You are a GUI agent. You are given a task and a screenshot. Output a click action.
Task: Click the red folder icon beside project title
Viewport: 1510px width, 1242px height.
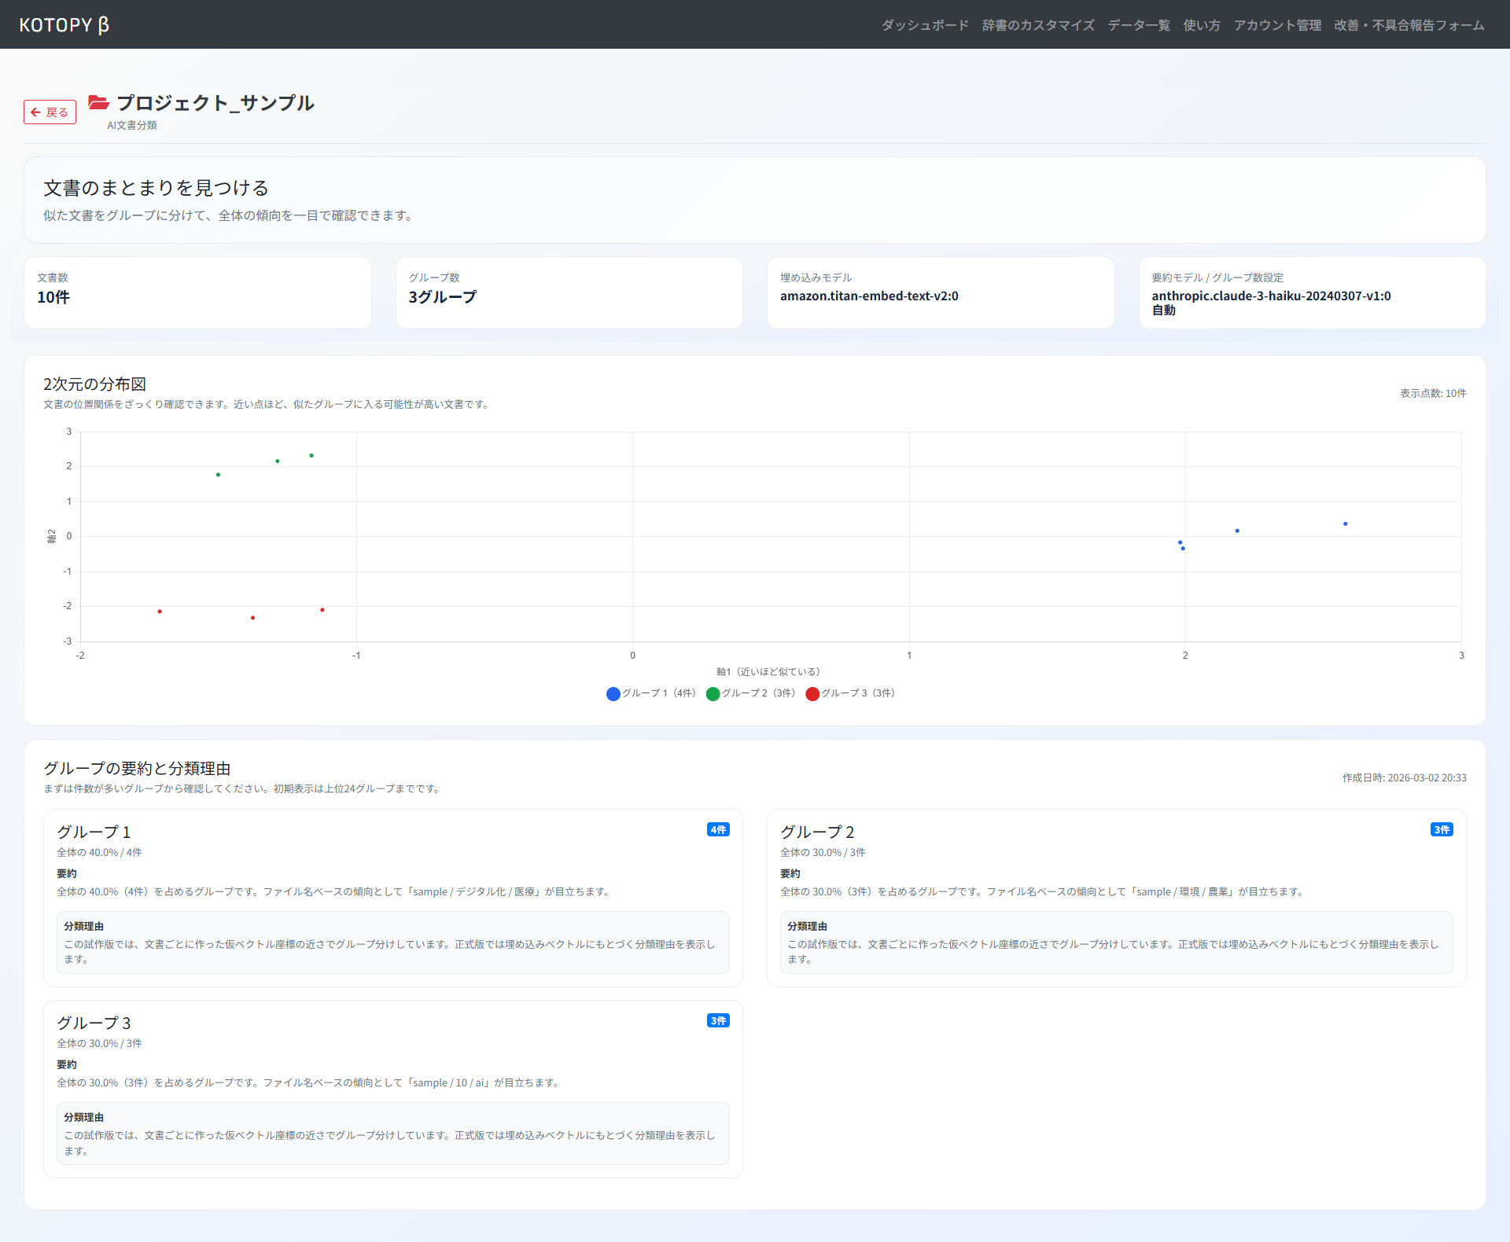[98, 102]
